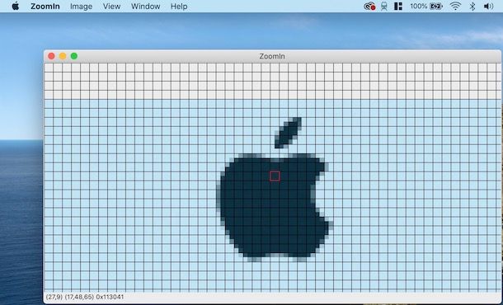This screenshot has height=305, width=503.
Task: Open the Wi-Fi status menu
Action: point(455,6)
